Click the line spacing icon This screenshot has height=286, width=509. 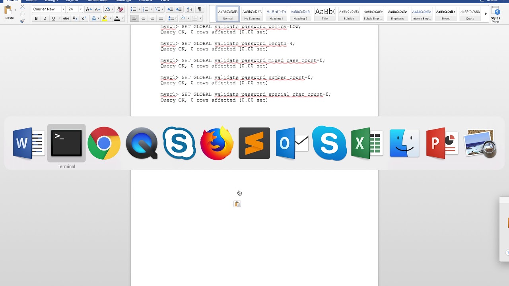(171, 18)
